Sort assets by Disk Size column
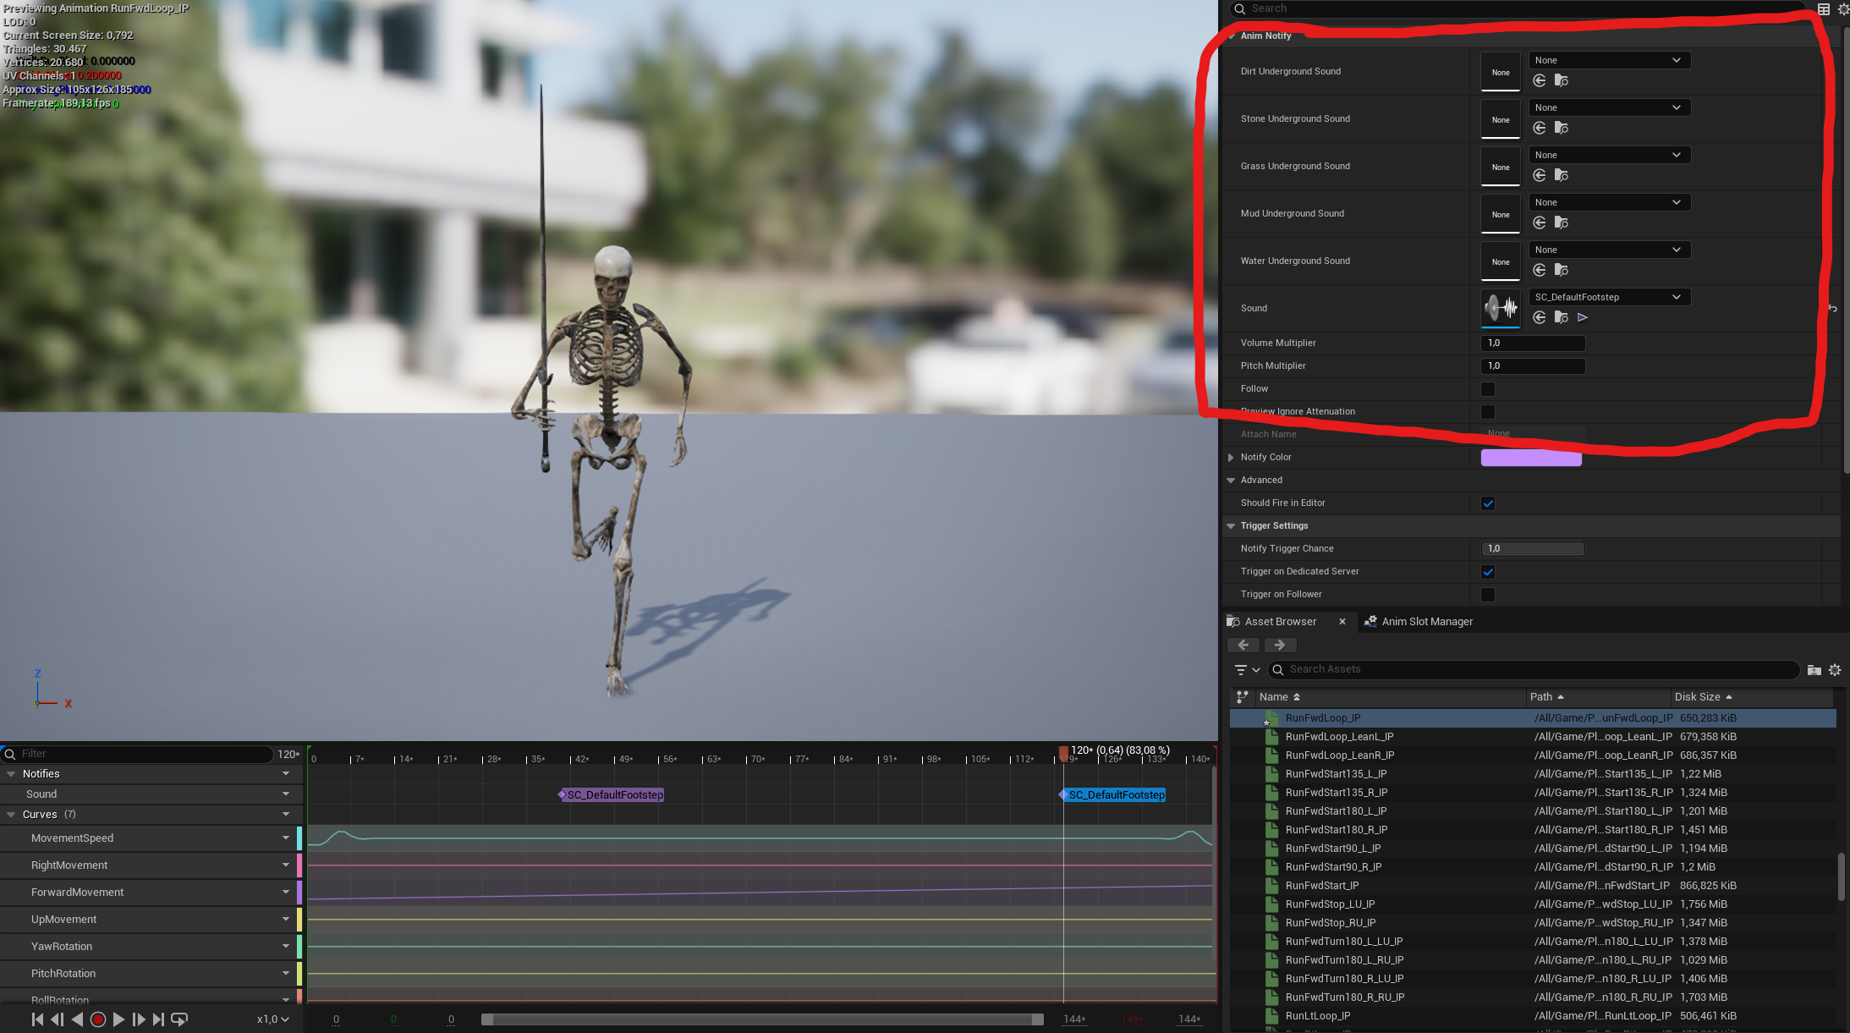 click(x=1697, y=697)
